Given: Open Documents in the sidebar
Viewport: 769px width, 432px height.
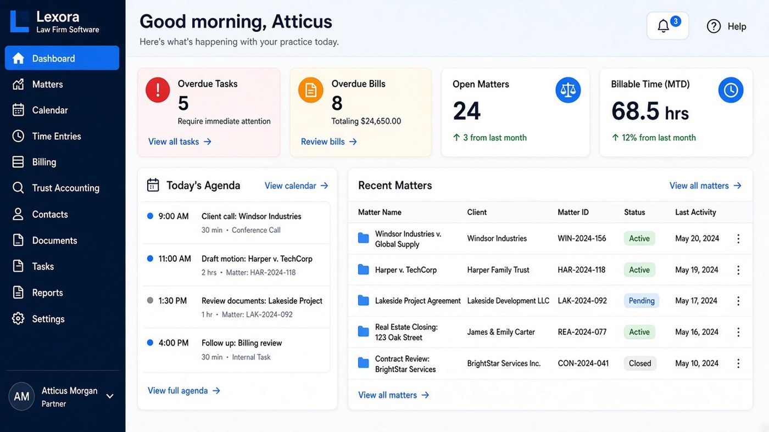Looking at the screenshot, I should point(62,240).
